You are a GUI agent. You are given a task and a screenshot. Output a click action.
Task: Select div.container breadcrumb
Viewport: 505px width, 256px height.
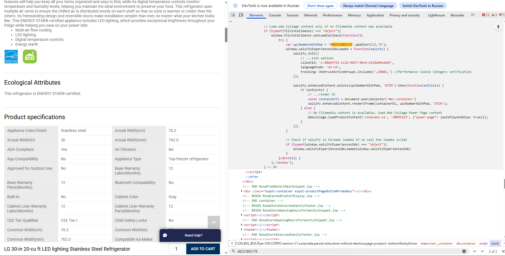point(466,243)
